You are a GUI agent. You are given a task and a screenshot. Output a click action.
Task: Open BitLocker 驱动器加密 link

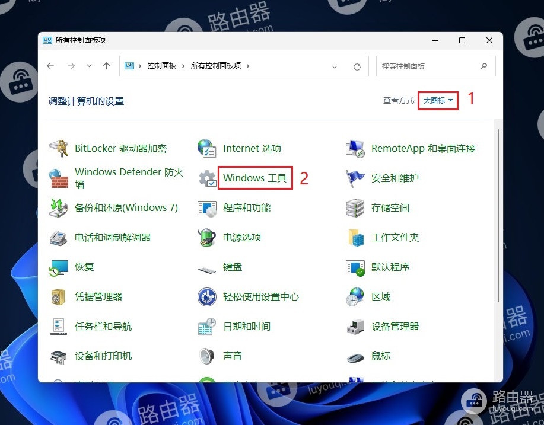coord(121,148)
